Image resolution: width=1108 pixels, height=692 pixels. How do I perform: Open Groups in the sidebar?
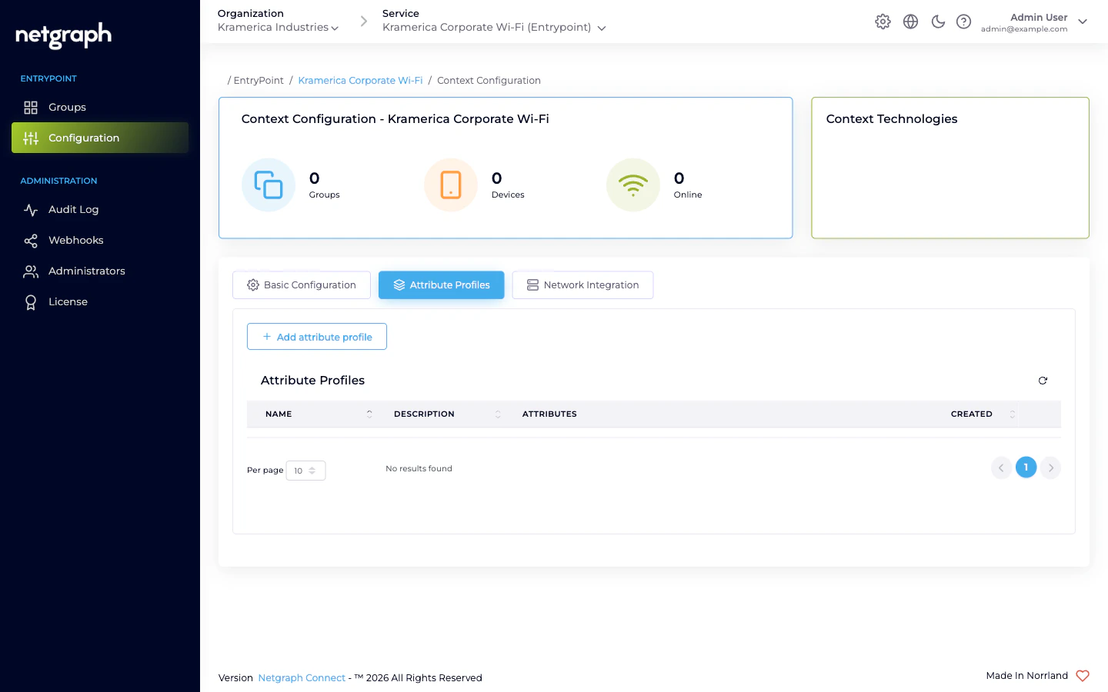tap(100, 107)
